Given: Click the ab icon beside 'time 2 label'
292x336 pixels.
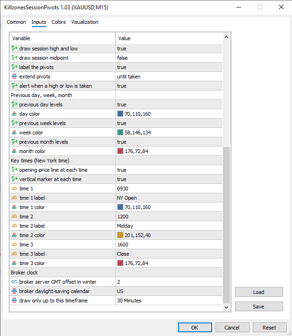Looking at the screenshot, I should pyautogui.click(x=14, y=226).
